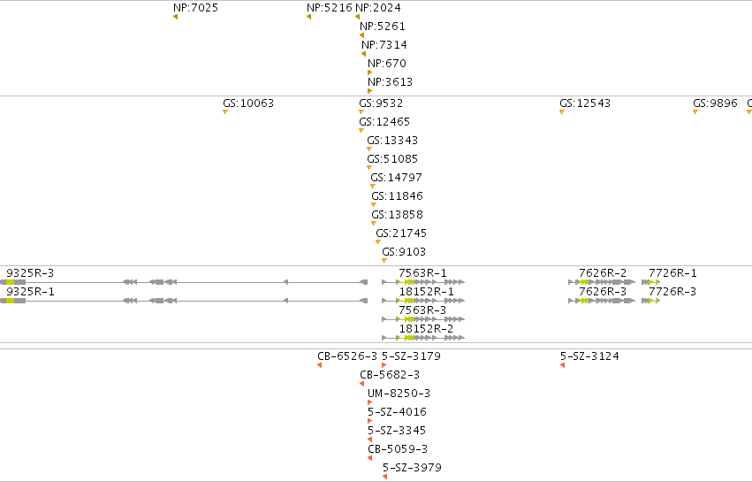The height and width of the screenshot is (482, 752).
Task: Click the 18152R-2 transcript label
Action: tap(426, 329)
